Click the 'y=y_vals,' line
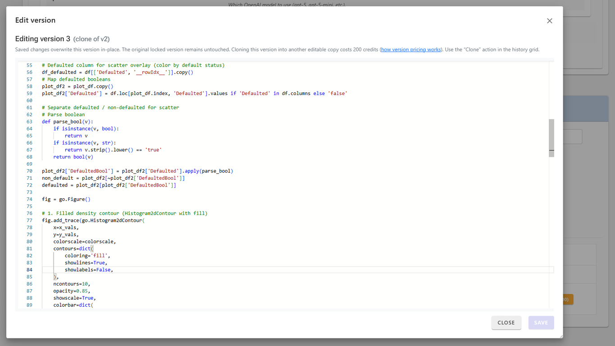The width and height of the screenshot is (615, 346). pyautogui.click(x=66, y=235)
